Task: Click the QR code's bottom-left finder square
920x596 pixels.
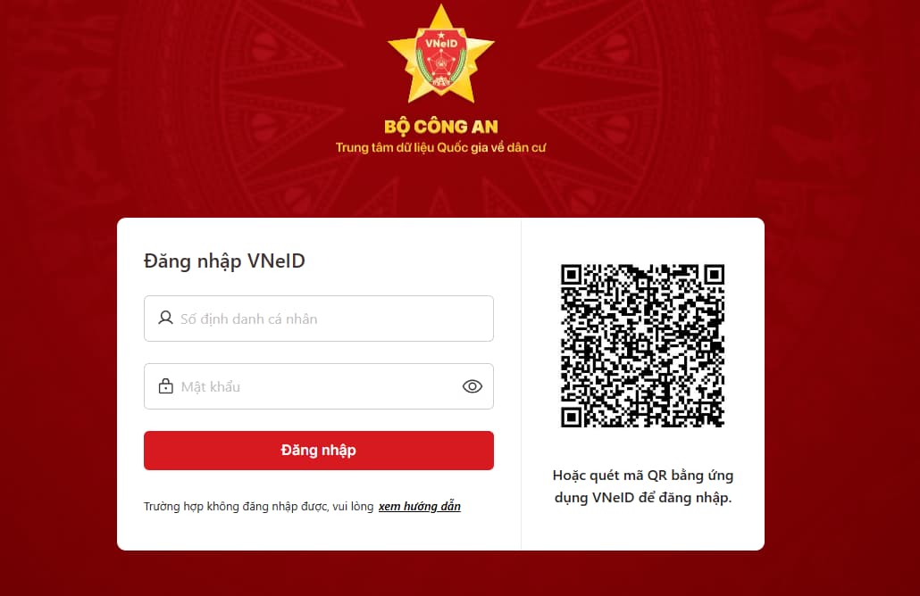Action: [x=572, y=417]
